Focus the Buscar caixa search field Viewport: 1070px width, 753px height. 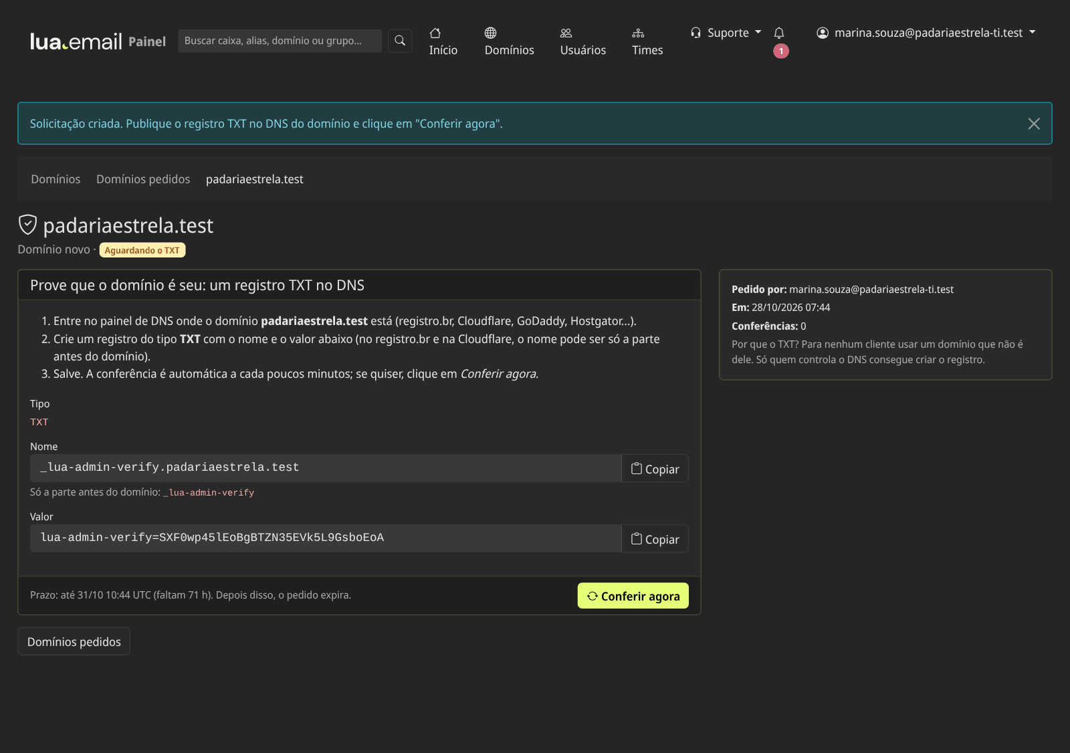point(280,41)
